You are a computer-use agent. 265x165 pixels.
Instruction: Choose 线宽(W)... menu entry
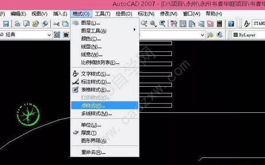pos(105,55)
